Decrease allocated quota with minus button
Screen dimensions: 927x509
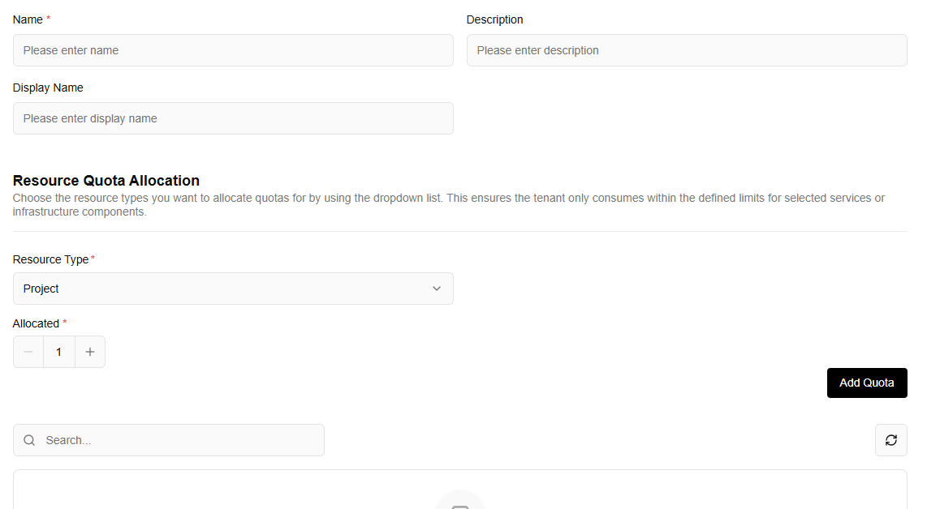pyautogui.click(x=28, y=352)
